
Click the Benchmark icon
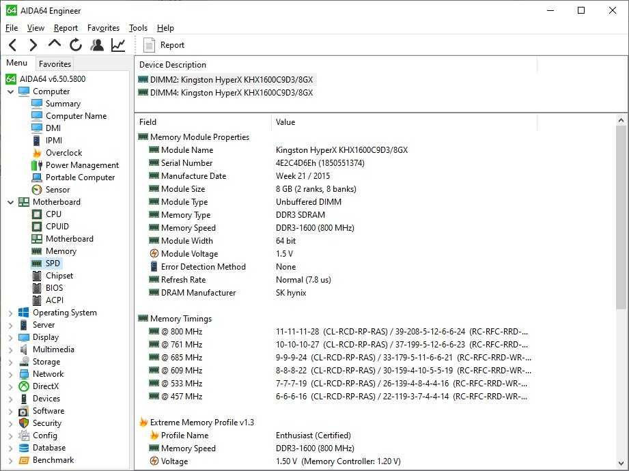(x=24, y=461)
